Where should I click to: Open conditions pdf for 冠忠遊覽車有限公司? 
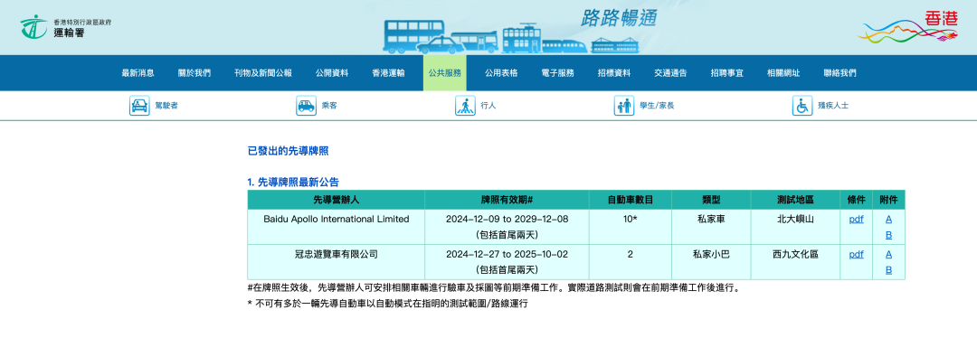click(856, 254)
